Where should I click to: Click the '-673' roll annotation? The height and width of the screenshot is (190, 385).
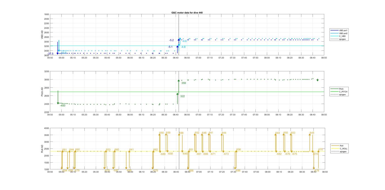point(226,154)
